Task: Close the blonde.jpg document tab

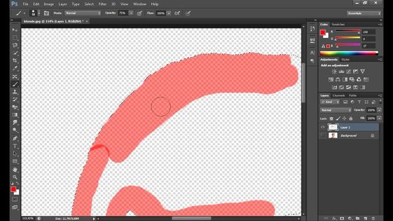Action: coord(87,21)
